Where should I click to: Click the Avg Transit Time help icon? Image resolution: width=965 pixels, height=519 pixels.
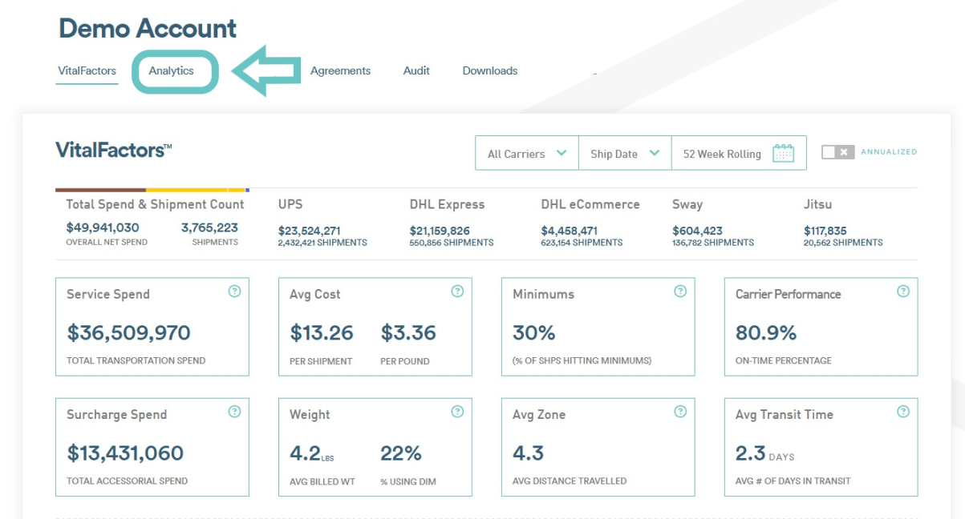903,412
